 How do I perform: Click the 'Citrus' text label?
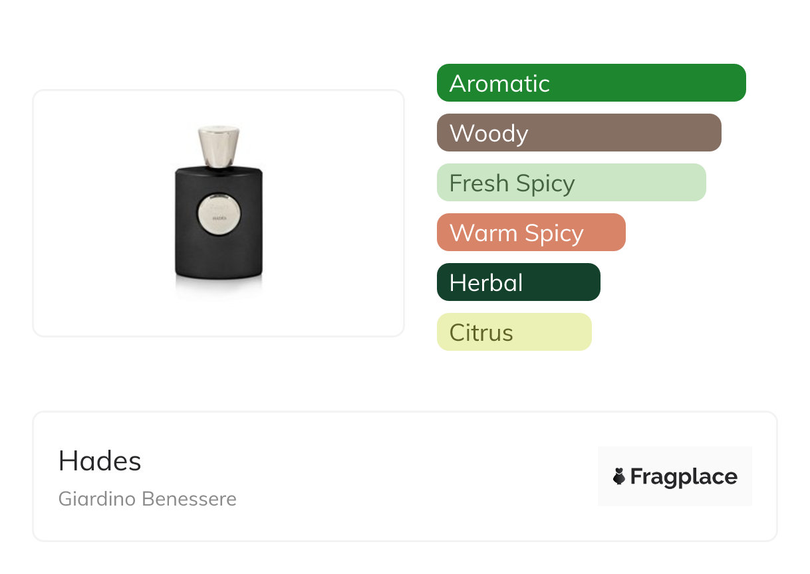(x=481, y=333)
